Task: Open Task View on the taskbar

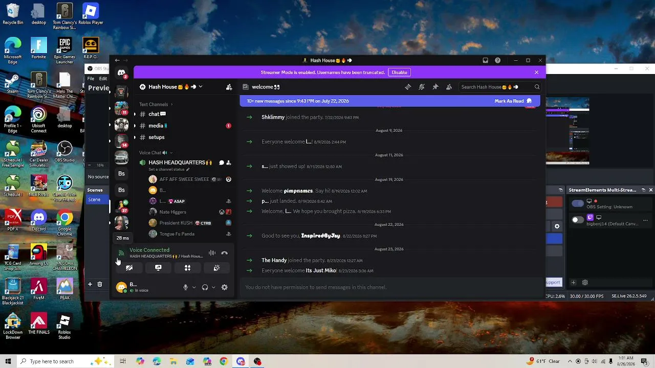Action: pos(123,361)
